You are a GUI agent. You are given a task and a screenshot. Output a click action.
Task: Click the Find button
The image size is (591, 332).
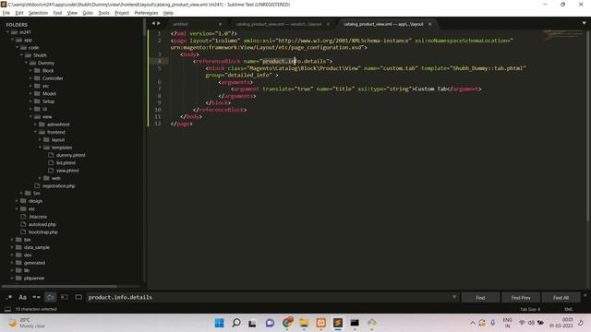(x=480, y=298)
